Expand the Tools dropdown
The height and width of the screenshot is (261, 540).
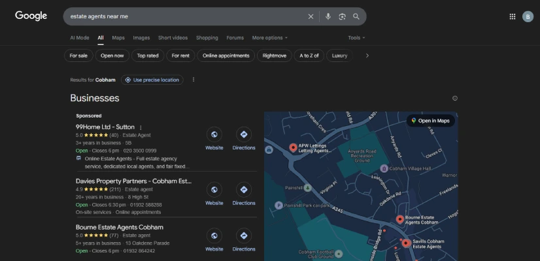point(356,38)
